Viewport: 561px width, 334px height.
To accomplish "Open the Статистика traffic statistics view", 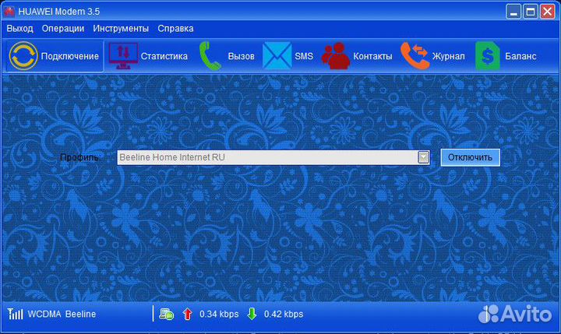I will [x=148, y=56].
